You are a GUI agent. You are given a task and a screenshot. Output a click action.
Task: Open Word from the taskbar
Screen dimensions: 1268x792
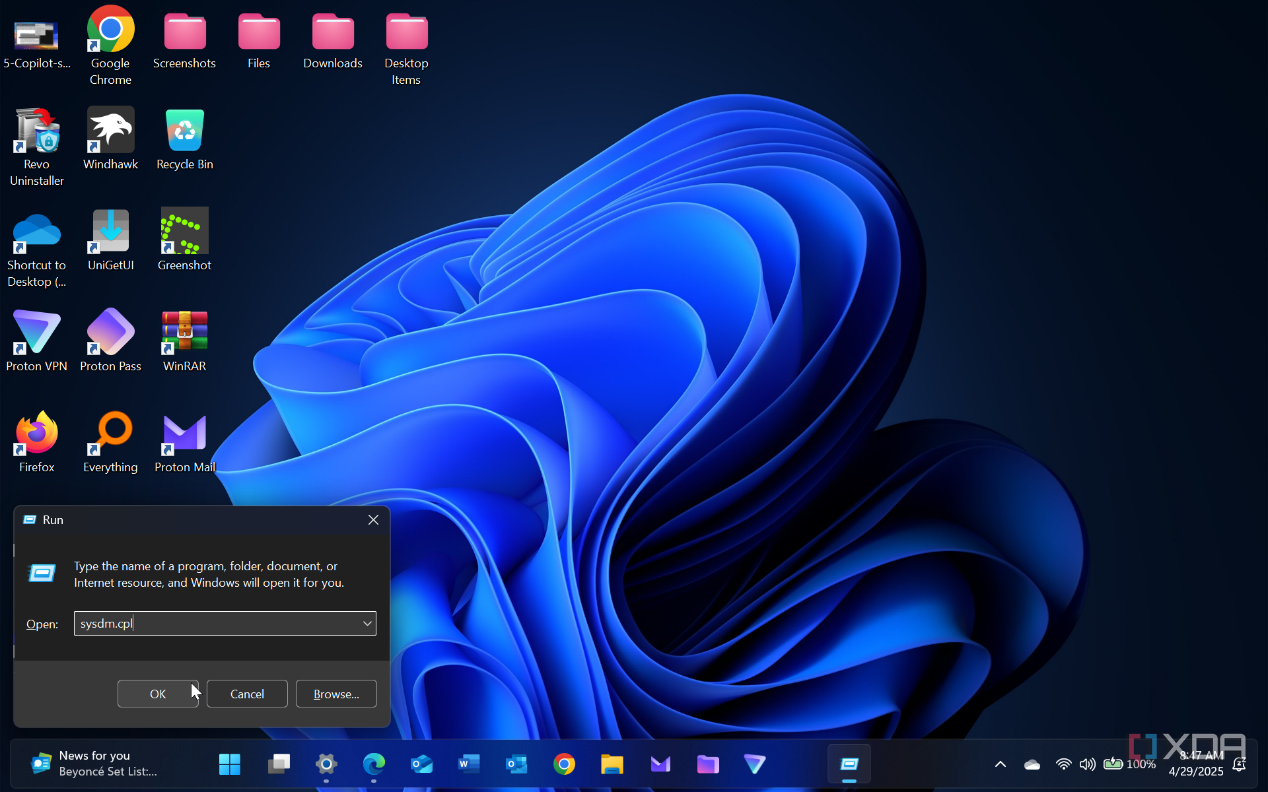pyautogui.click(x=469, y=764)
